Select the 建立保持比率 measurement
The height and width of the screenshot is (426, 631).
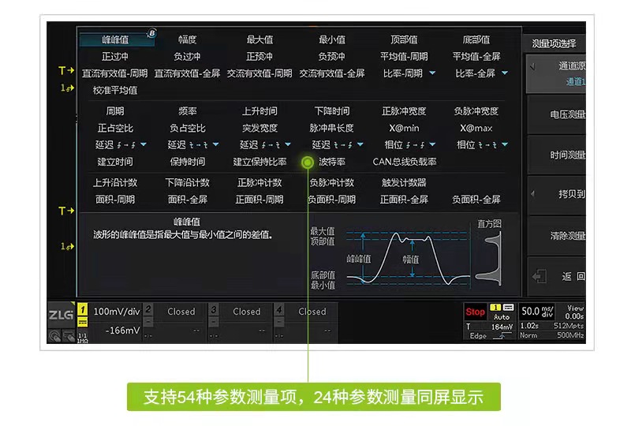coord(259,162)
